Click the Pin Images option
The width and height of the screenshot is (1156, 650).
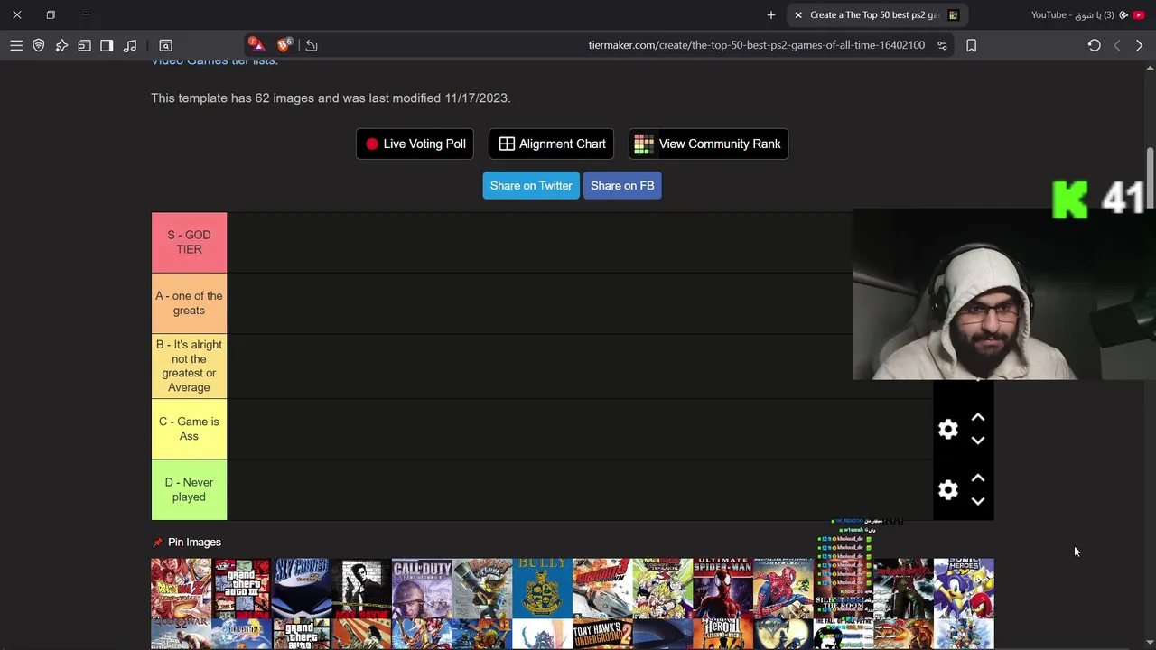pos(186,542)
